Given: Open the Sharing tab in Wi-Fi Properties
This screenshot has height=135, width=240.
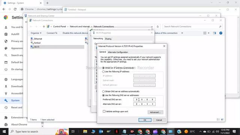Looking at the screenshot, I should tap(108, 39).
